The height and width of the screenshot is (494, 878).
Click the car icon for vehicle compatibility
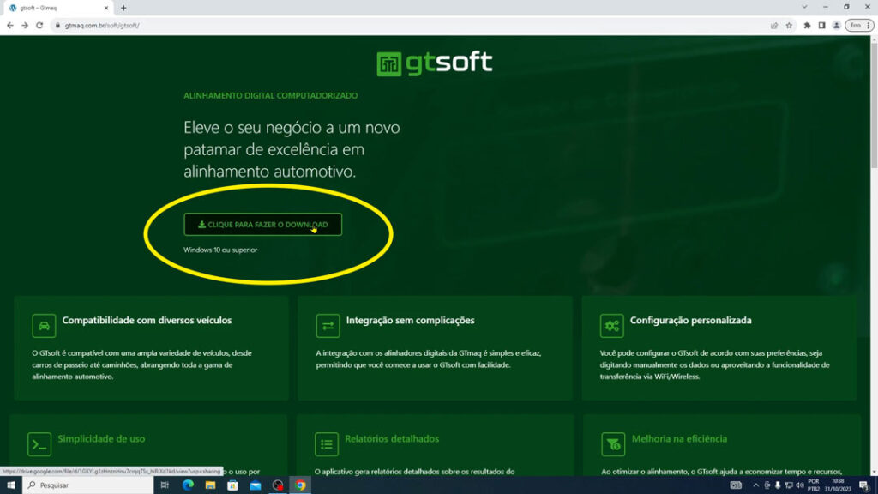44,326
